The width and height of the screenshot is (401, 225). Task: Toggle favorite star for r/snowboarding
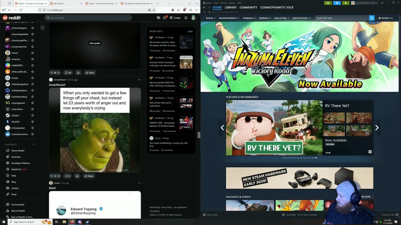tap(33, 97)
